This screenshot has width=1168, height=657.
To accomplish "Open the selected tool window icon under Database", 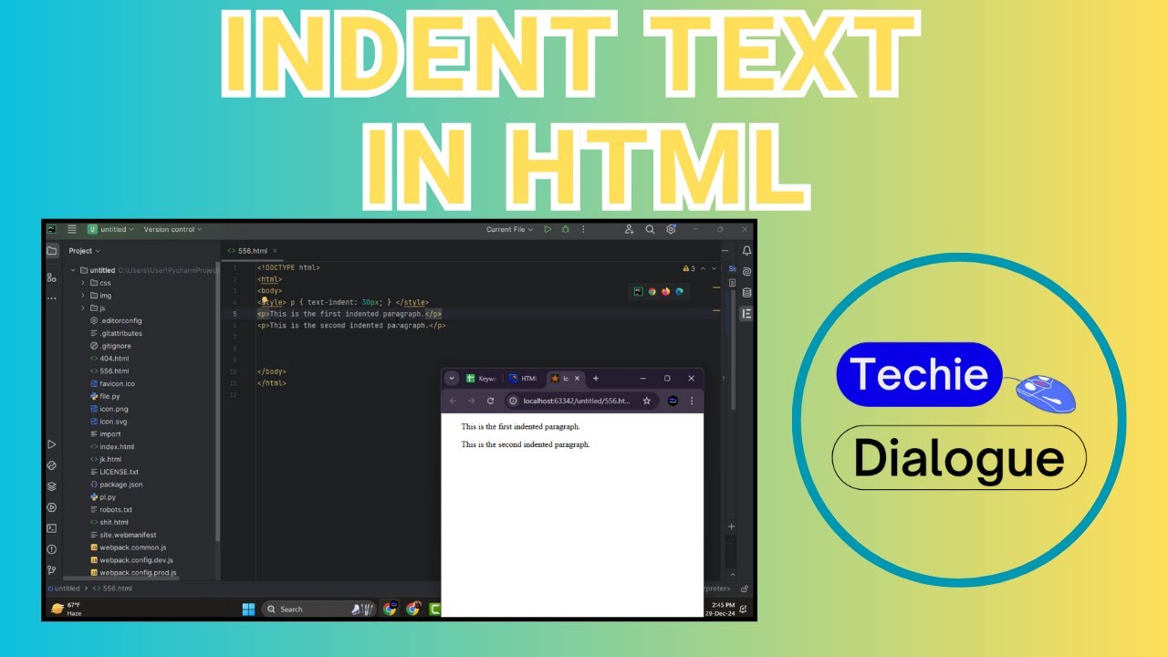I will 746,314.
